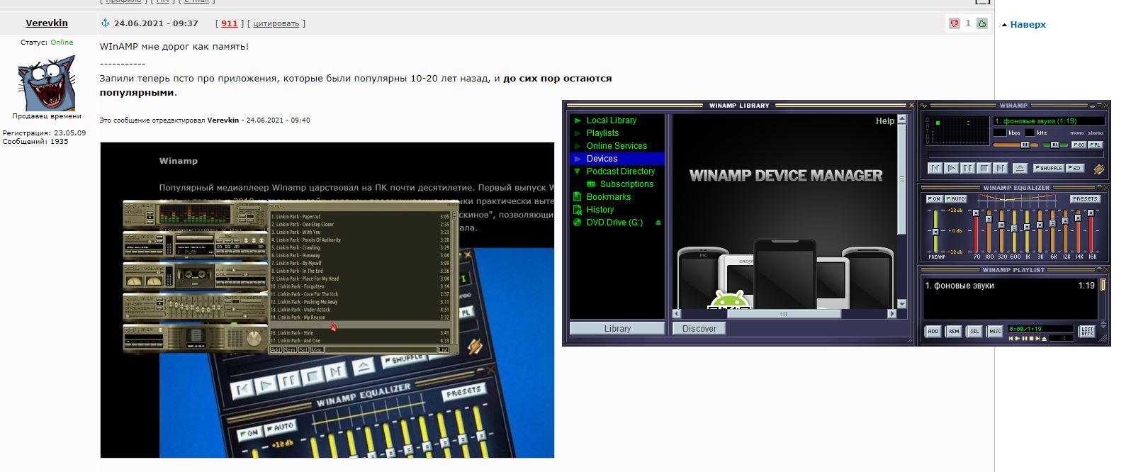Click the scrolling song title display in player
1131x472 pixels.
point(1049,121)
